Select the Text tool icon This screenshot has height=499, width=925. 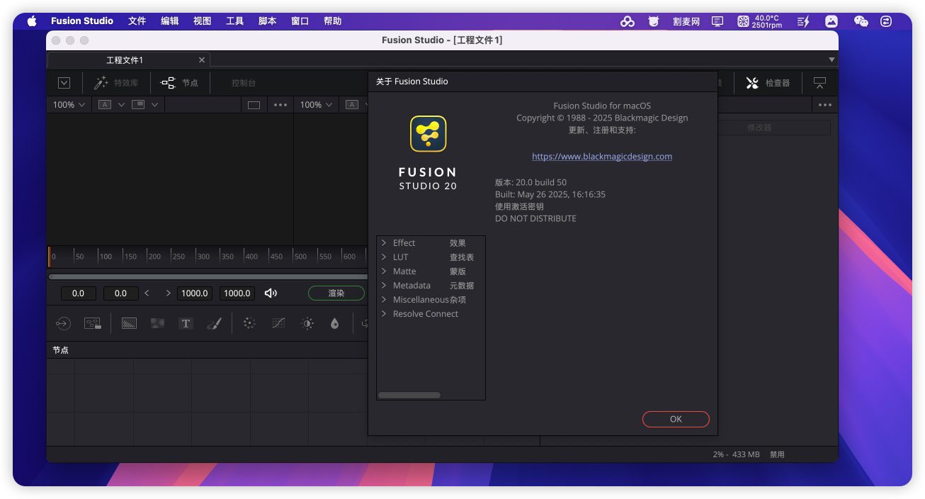[x=186, y=323]
